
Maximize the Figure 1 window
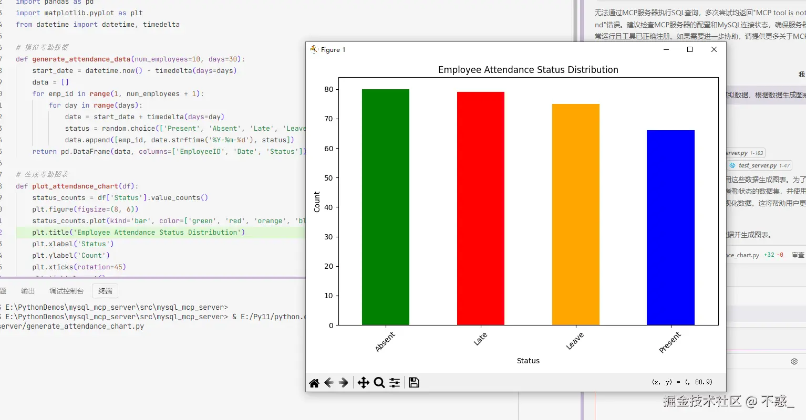point(690,49)
